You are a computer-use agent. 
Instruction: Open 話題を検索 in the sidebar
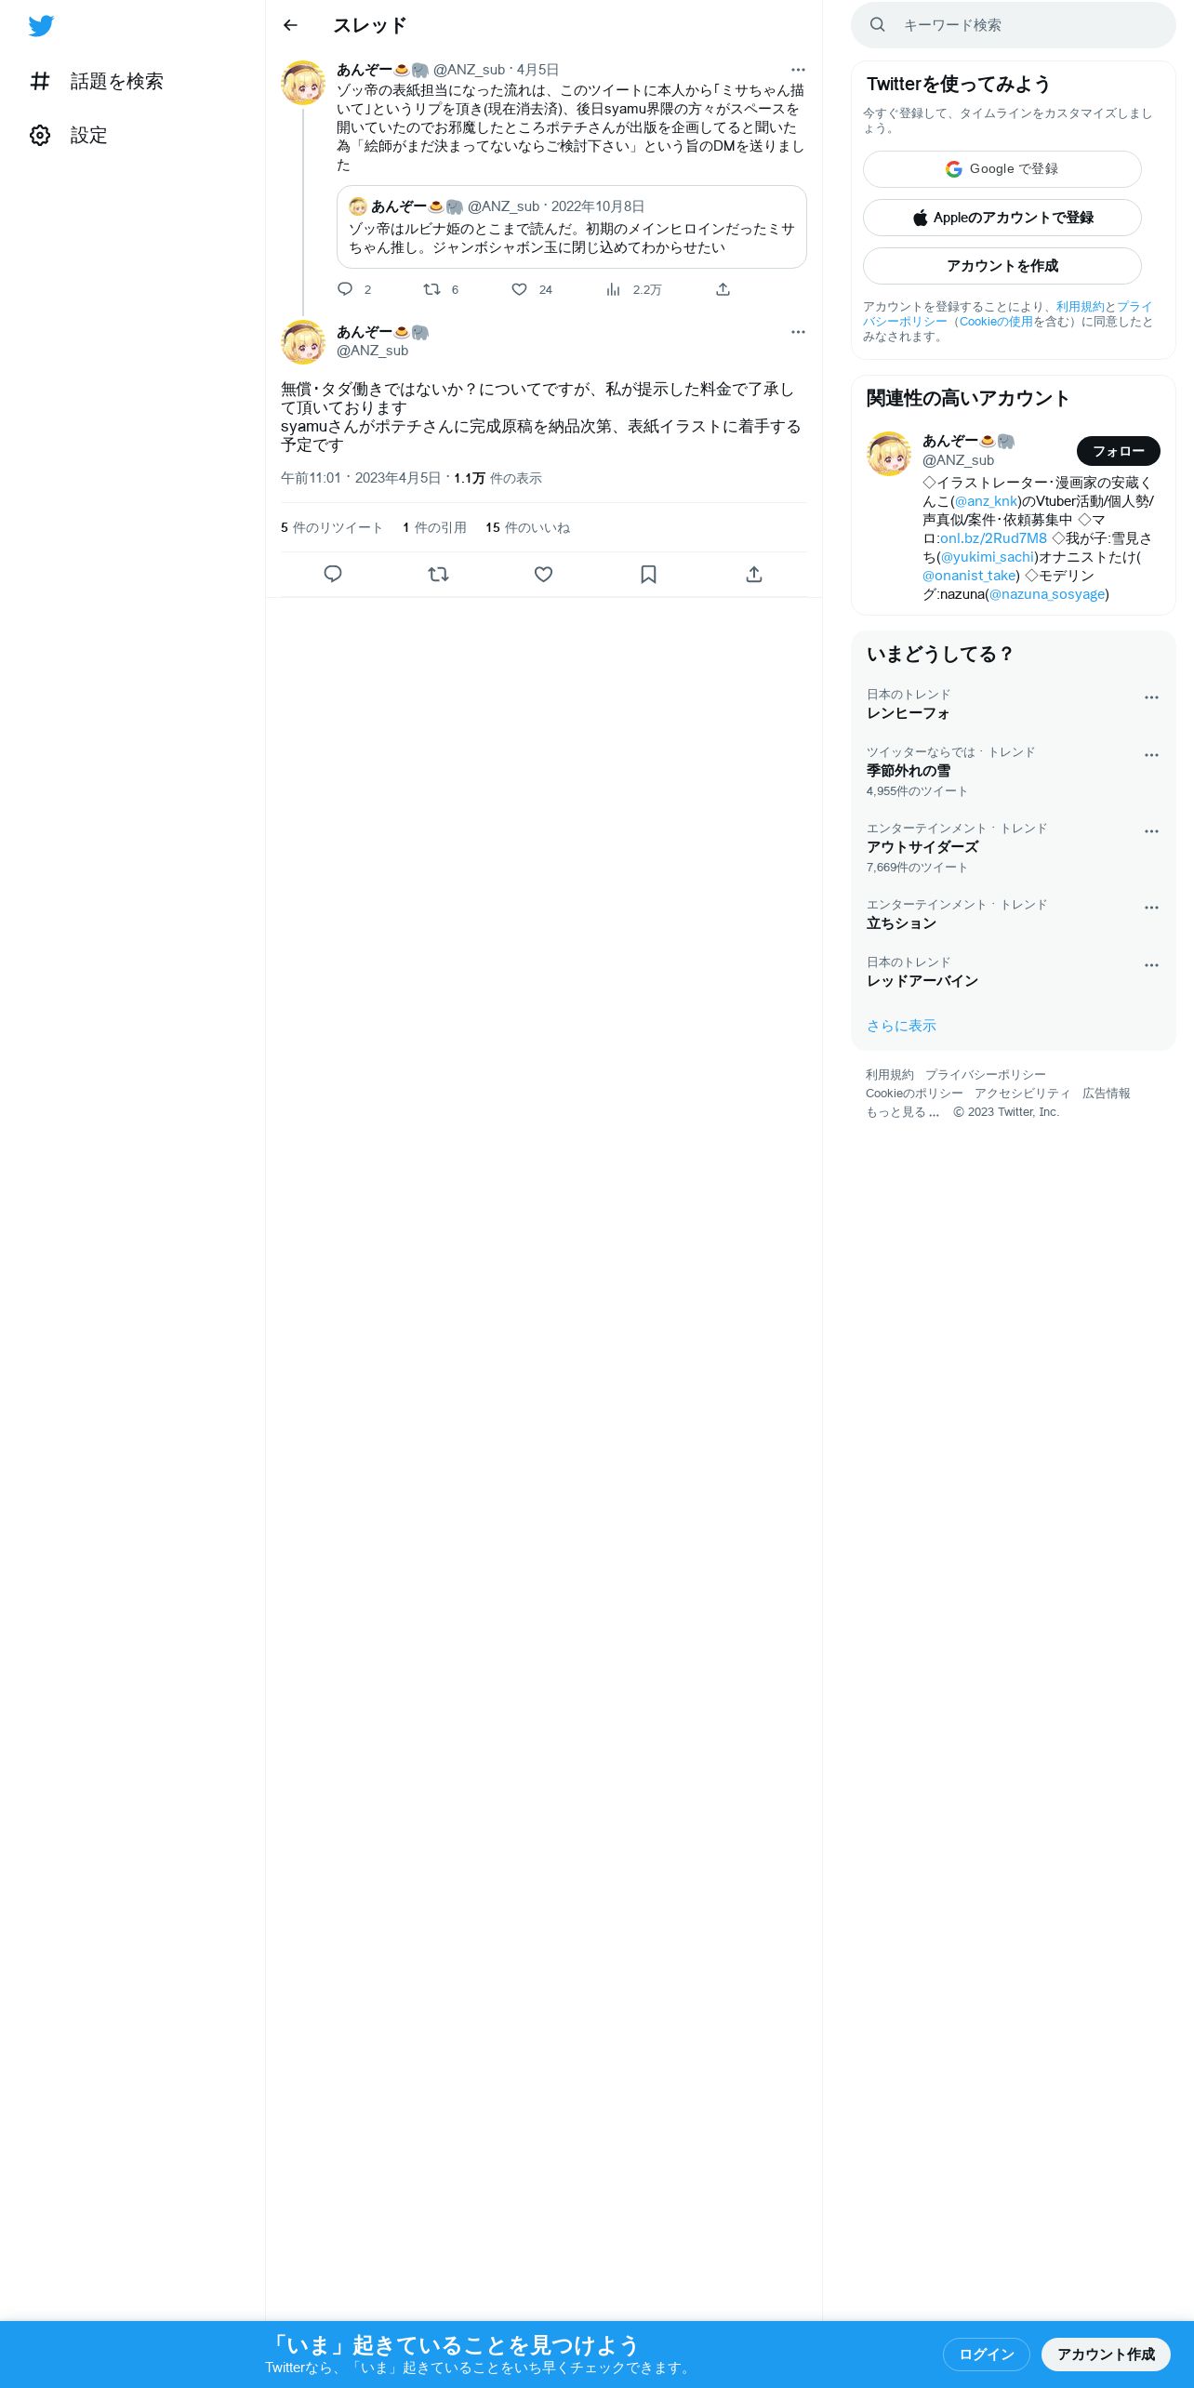click(97, 82)
